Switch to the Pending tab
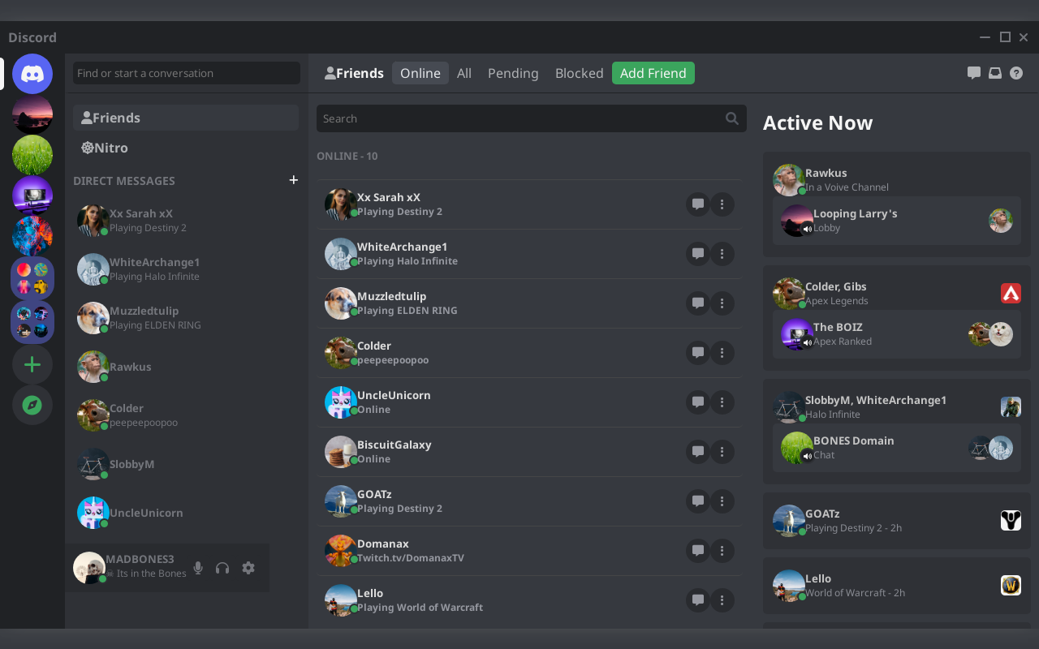The image size is (1039, 649). point(513,73)
